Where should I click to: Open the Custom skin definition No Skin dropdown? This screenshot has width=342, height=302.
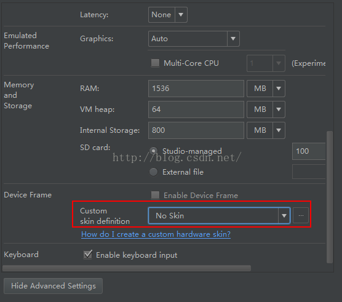[219, 216]
